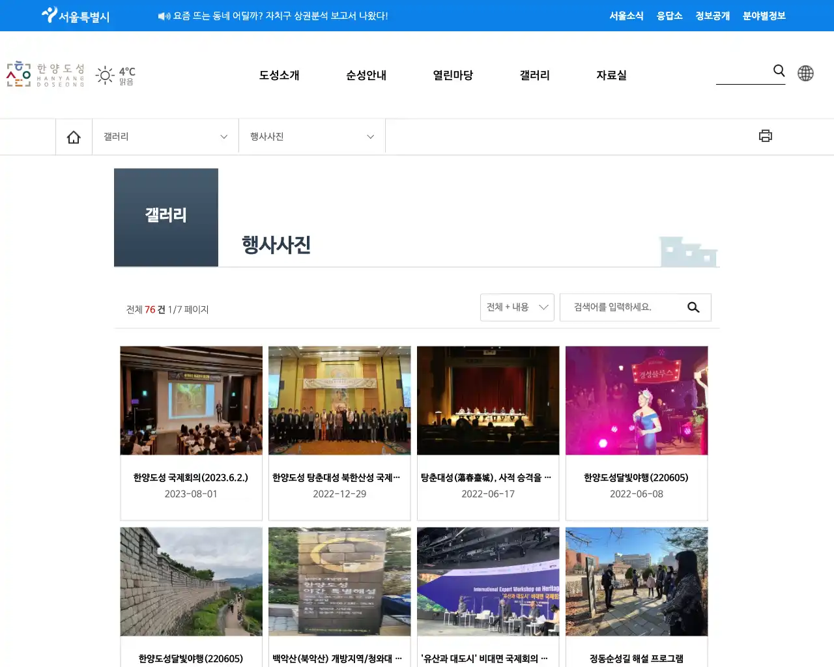Open the 열린마당 menu
Image resolution: width=834 pixels, height=667 pixels.
click(x=452, y=75)
